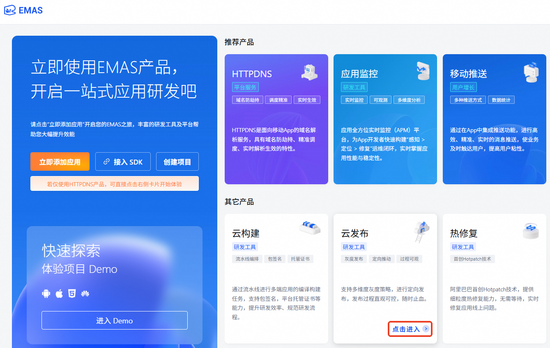Click the Android platform icon
This screenshot has width=550, height=348.
(46, 293)
